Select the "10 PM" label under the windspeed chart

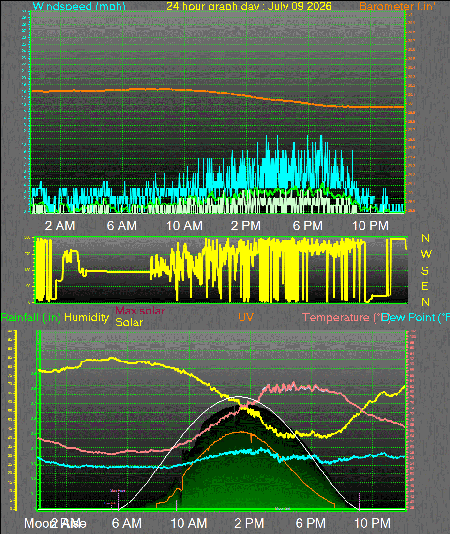370,226
